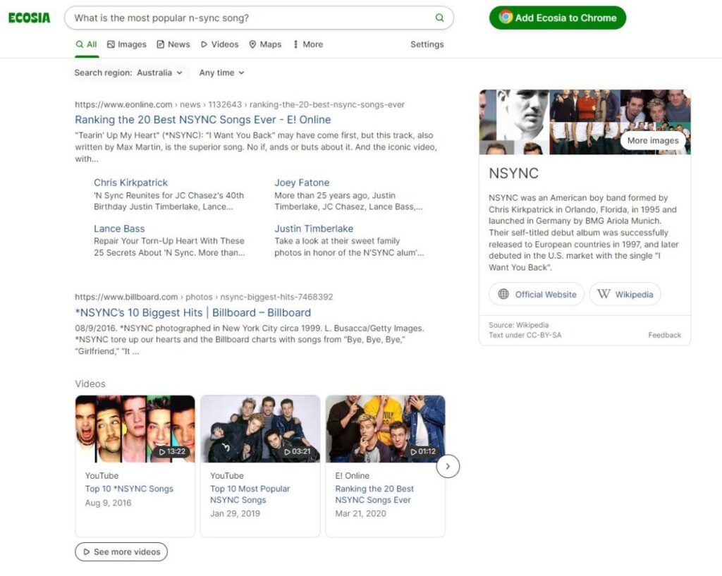
Task: Click 'Source: Wikipedia' text
Action: 518,324
